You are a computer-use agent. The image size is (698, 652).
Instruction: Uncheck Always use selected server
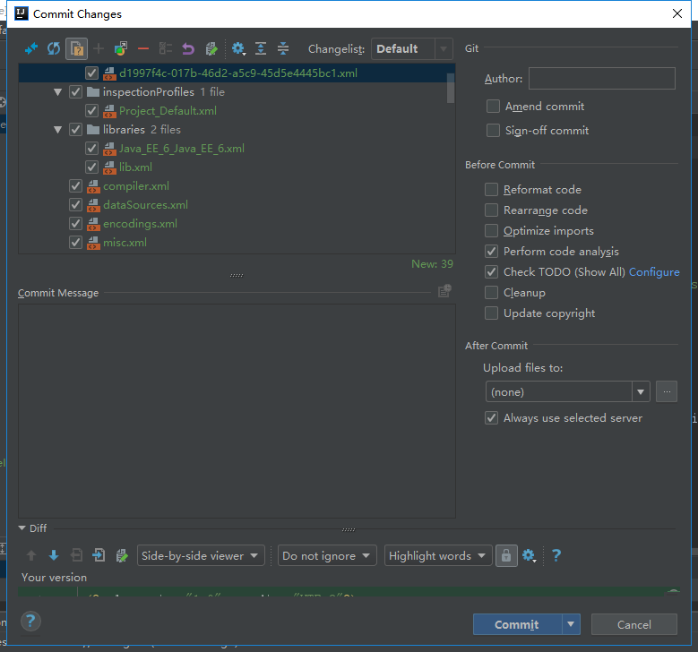point(491,418)
